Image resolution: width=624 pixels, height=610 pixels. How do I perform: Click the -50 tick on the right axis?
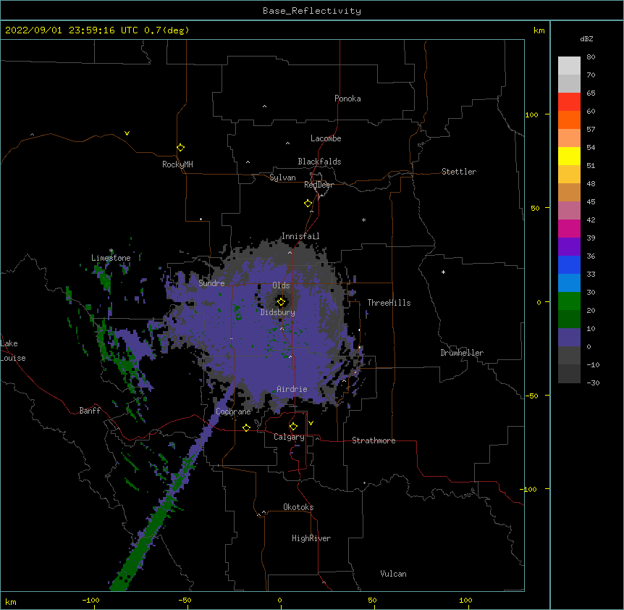pos(531,396)
